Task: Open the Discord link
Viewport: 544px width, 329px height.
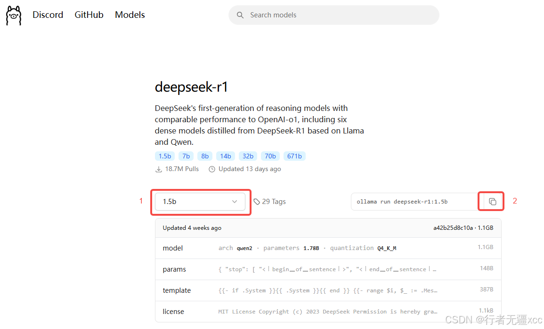Action: (x=48, y=15)
